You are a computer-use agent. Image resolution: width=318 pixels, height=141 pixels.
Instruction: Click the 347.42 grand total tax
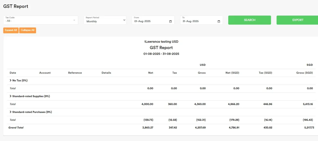pyautogui.click(x=172, y=128)
